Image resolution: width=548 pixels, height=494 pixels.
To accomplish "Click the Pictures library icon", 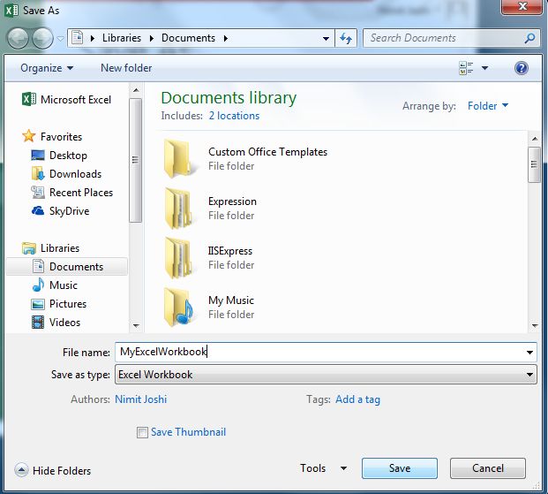I will pyautogui.click(x=38, y=304).
